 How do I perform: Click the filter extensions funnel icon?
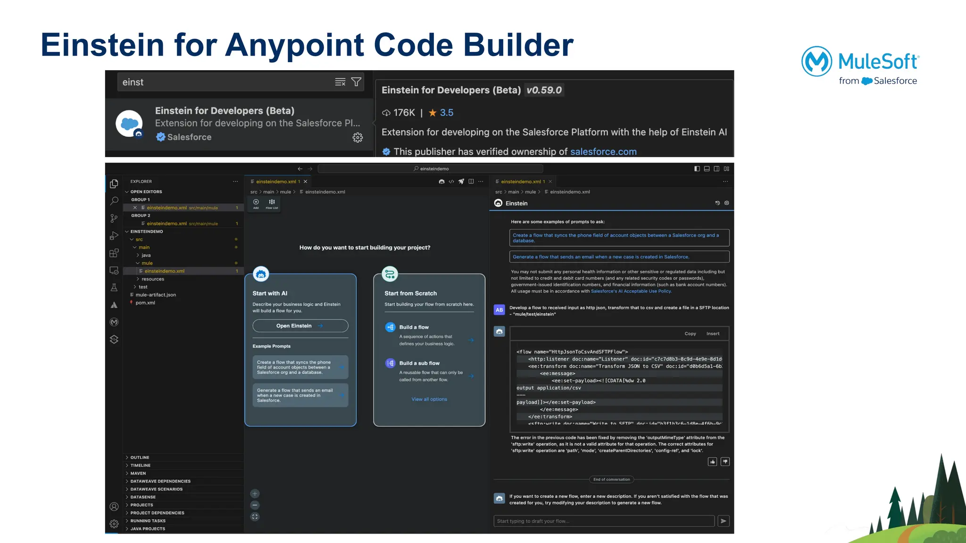pos(356,82)
